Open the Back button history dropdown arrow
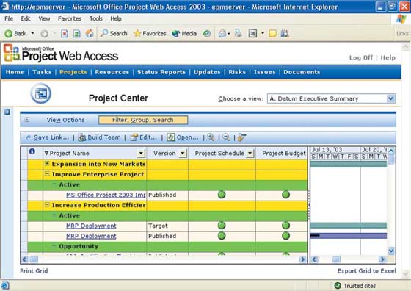411x291 pixels. point(32,33)
